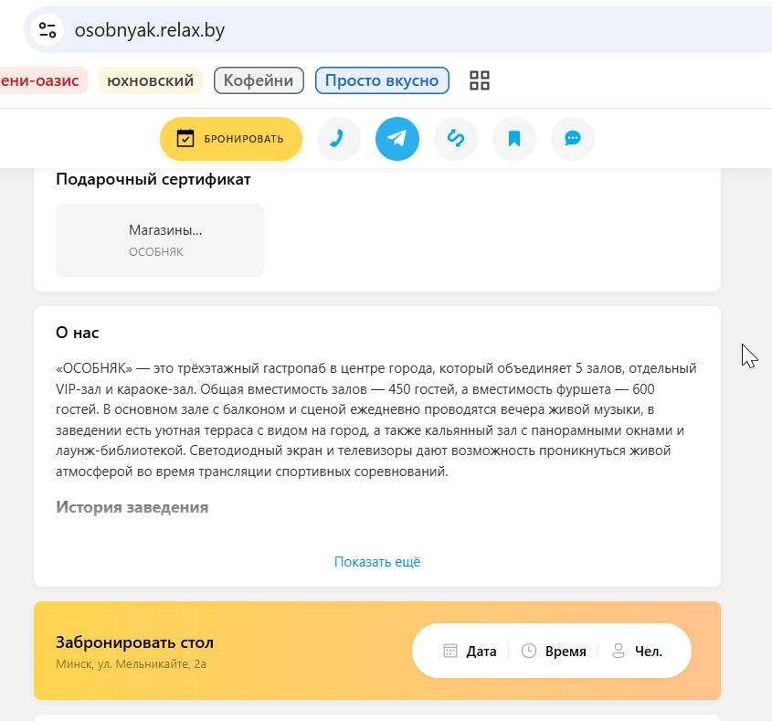Open chat with the speech bubble icon
The height and width of the screenshot is (721, 772).
[573, 139]
